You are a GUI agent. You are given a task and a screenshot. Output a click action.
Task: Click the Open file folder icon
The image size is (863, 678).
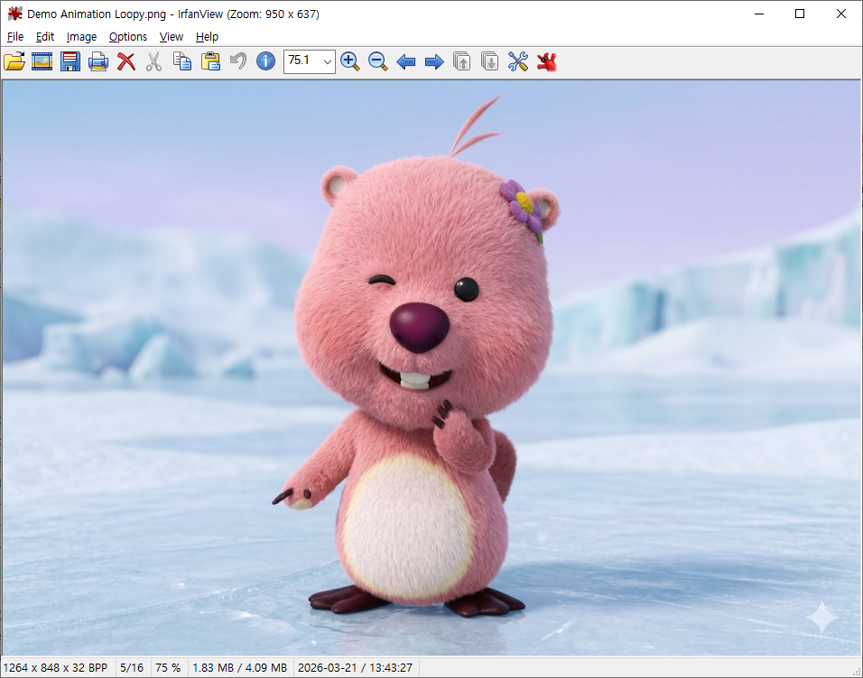coord(14,61)
